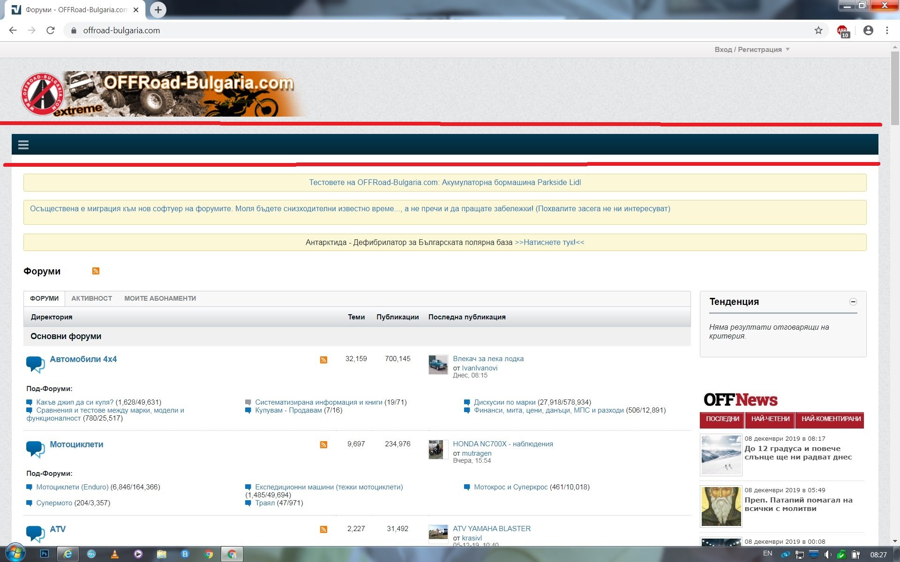Switch to the Активност tab
Image resolution: width=900 pixels, height=562 pixels.
[91, 298]
